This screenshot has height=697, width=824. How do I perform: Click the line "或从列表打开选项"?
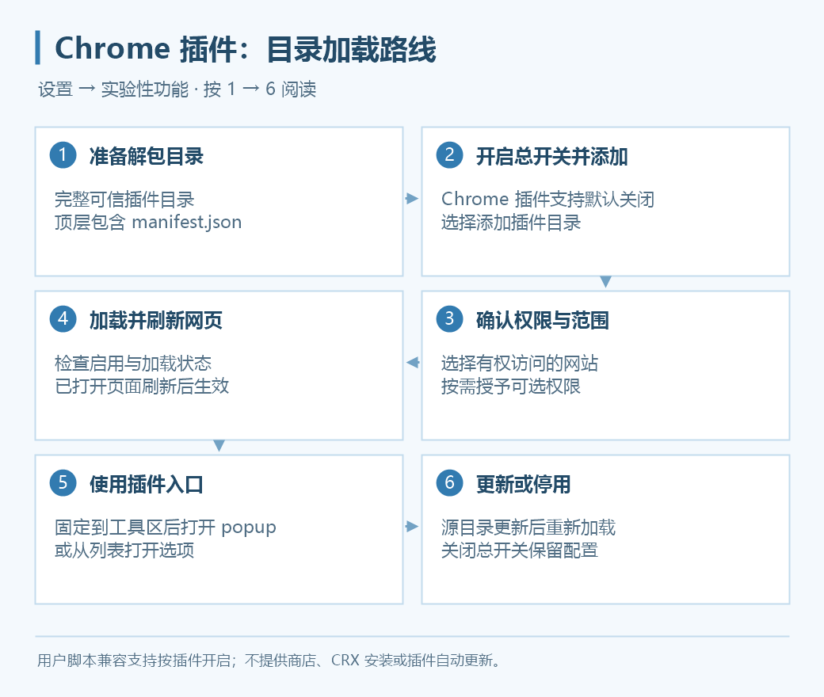click(124, 550)
